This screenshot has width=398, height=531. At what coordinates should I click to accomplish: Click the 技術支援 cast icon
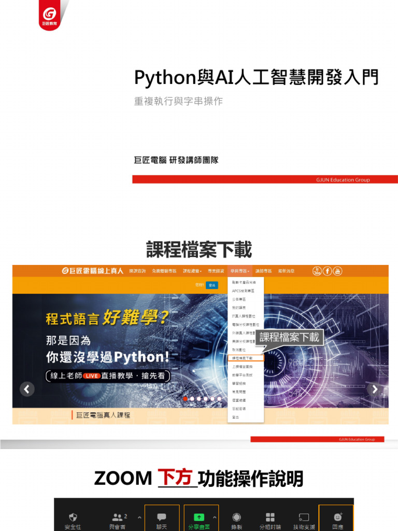click(x=304, y=517)
